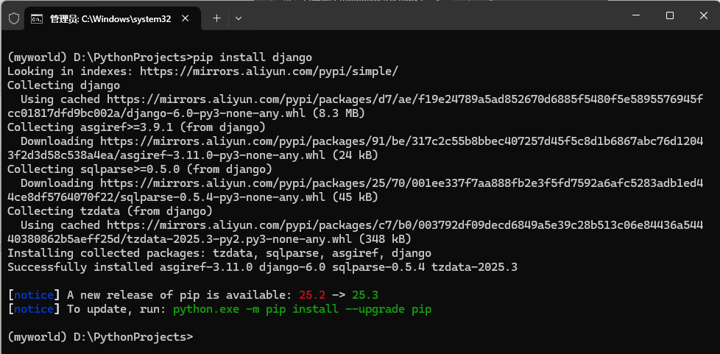720x354 pixels.
Task: Click 'Collecting sqlparse>=0.5.0 (from django)' line
Action: 140,169
